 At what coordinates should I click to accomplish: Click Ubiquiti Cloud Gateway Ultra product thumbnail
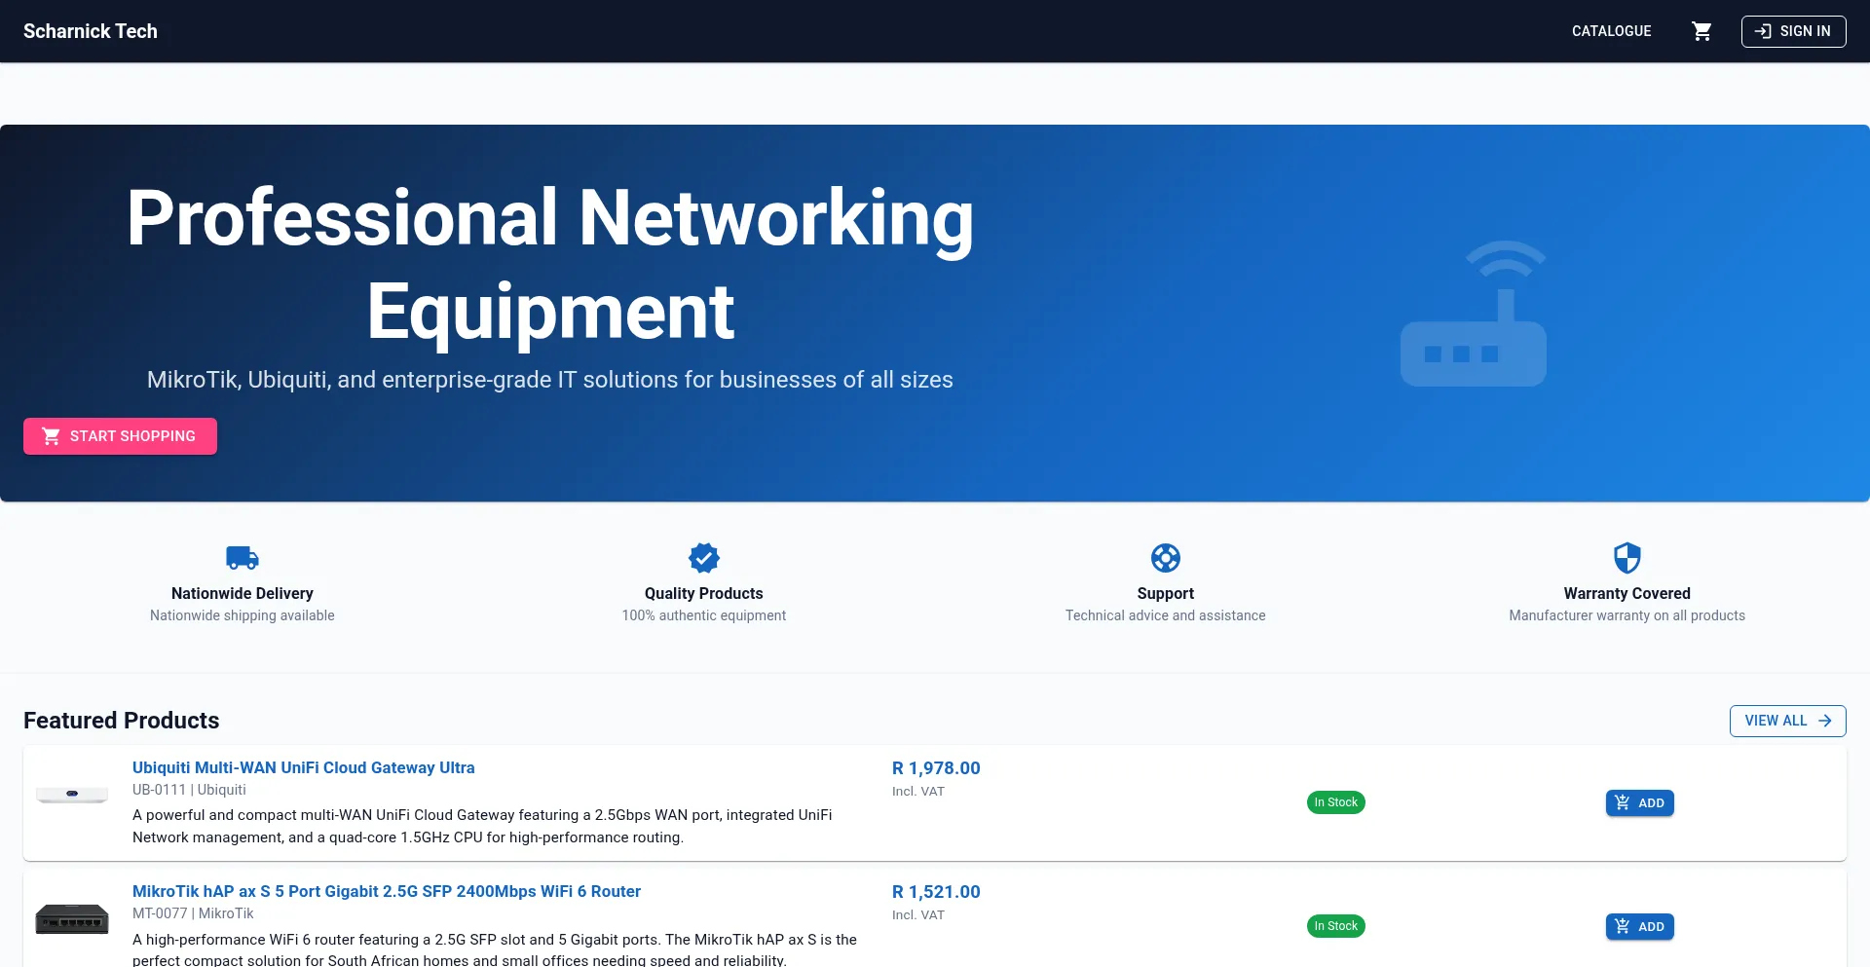pyautogui.click(x=72, y=796)
